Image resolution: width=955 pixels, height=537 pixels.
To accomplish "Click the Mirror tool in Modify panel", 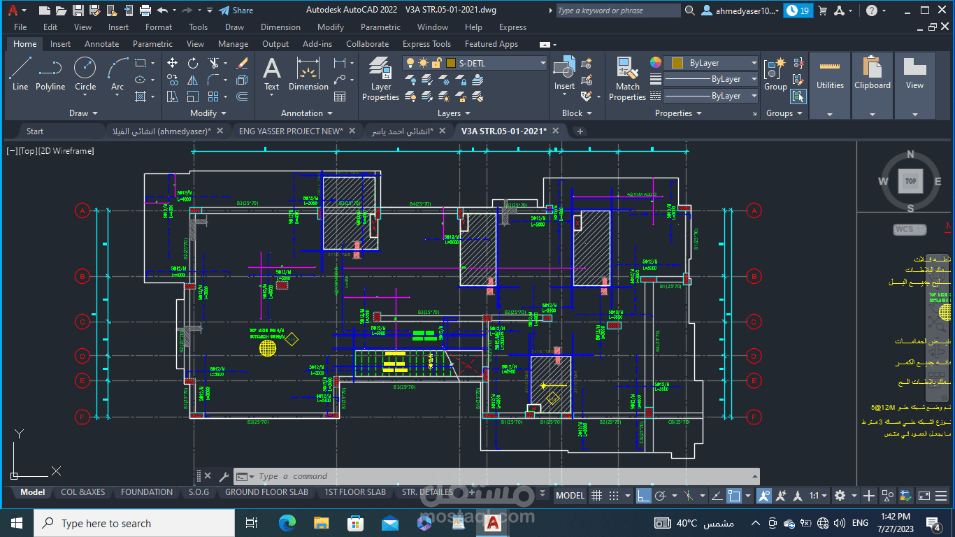I will [192, 80].
